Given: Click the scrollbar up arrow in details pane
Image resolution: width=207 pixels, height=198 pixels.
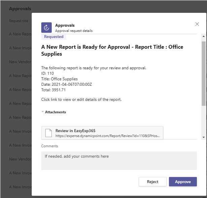Looking at the screenshot, I should 204,36.
